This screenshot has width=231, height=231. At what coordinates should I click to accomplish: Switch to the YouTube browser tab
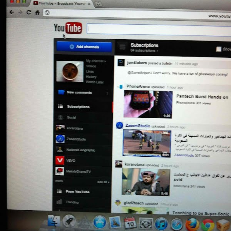click(62, 3)
